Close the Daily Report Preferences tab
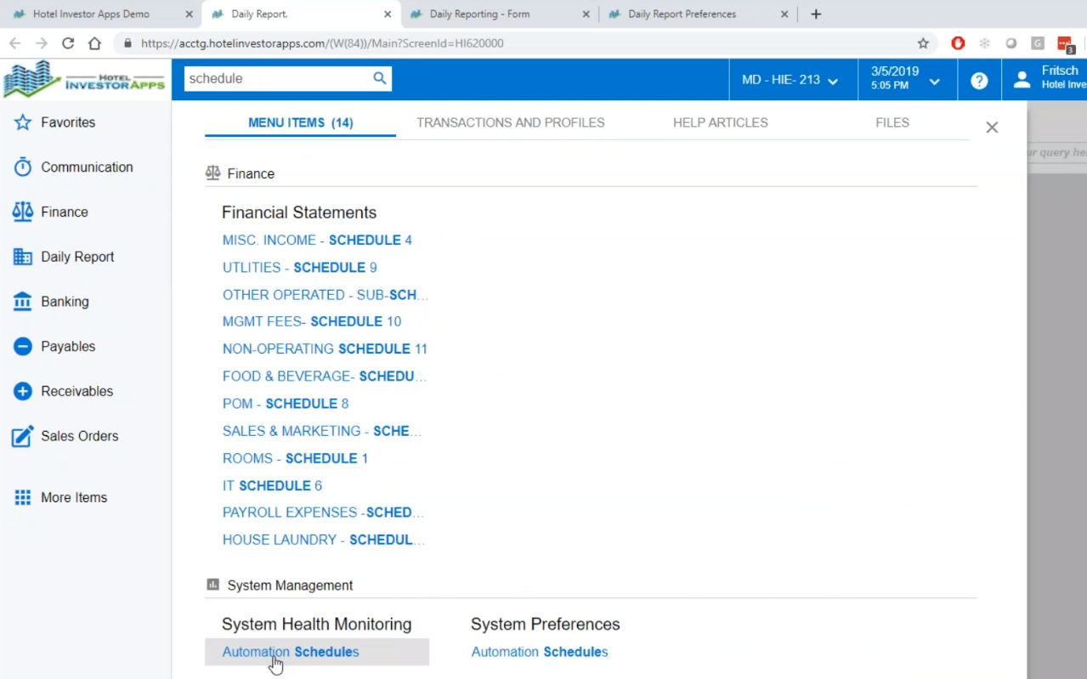Viewport: 1087px width, 679px height. coord(784,14)
